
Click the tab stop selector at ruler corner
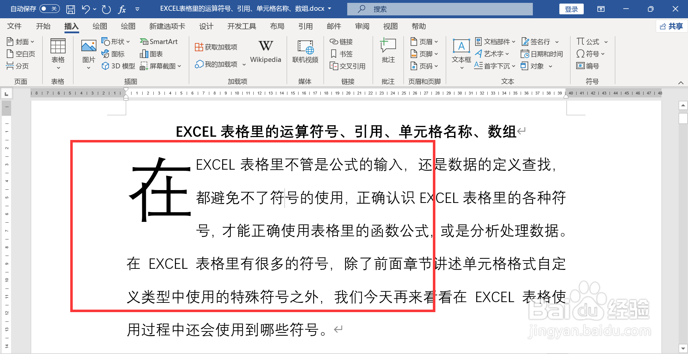pyautogui.click(x=6, y=94)
